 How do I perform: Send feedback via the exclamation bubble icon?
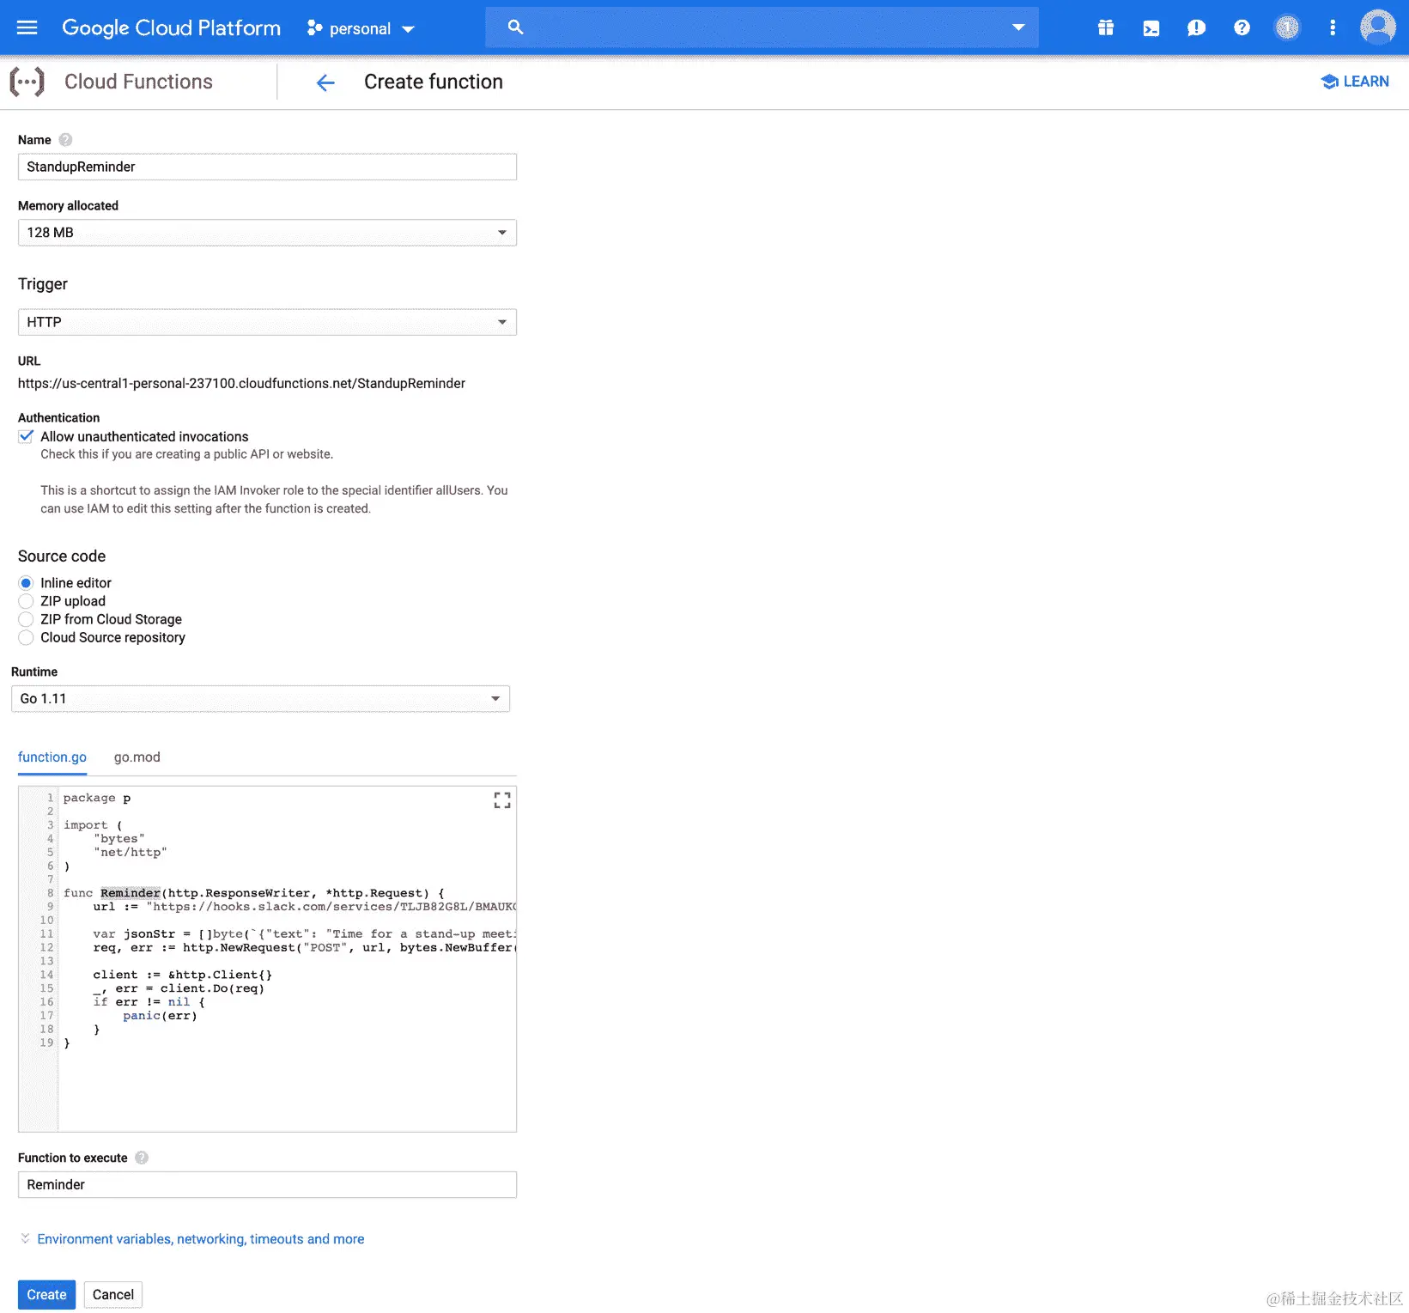click(x=1196, y=27)
